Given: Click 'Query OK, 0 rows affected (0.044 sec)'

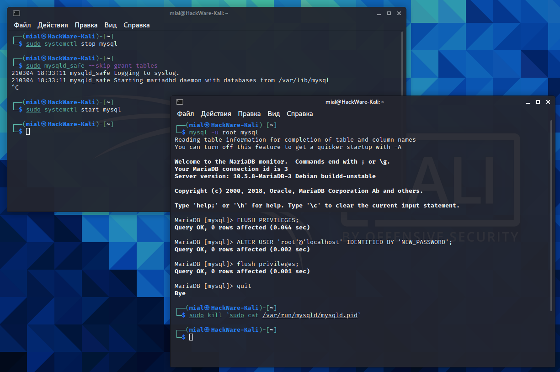Looking at the screenshot, I should tap(242, 228).
